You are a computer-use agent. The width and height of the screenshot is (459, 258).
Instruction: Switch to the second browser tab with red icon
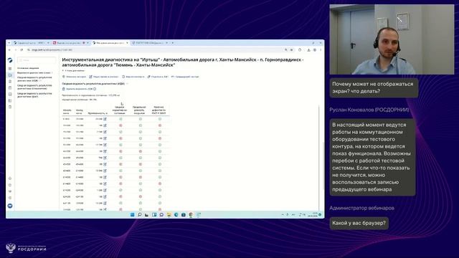[71, 43]
